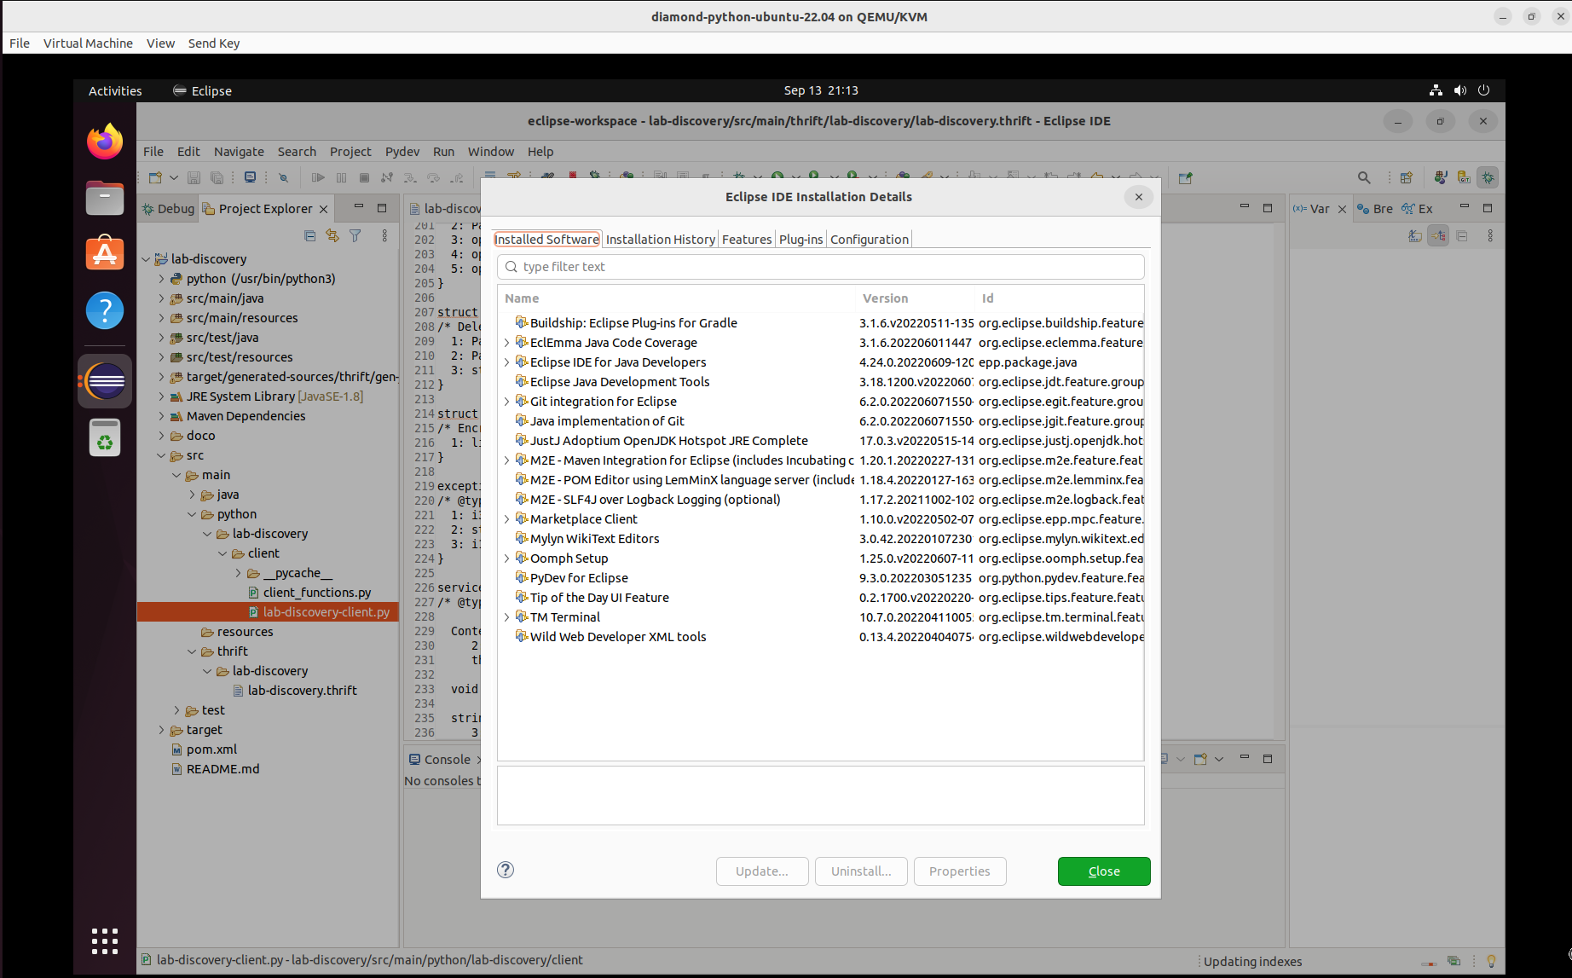The image size is (1572, 978).
Task: Open Firefox from the Ubuntu dock
Action: pyautogui.click(x=105, y=142)
